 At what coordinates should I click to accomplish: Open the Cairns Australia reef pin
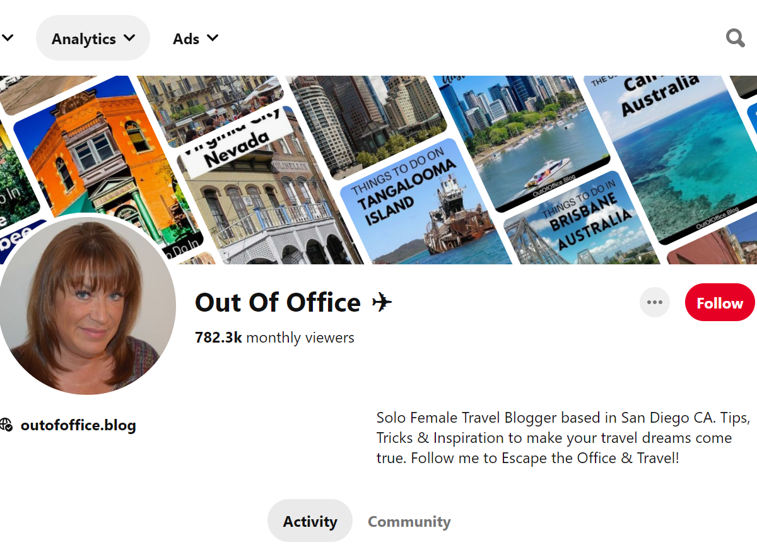[675, 151]
